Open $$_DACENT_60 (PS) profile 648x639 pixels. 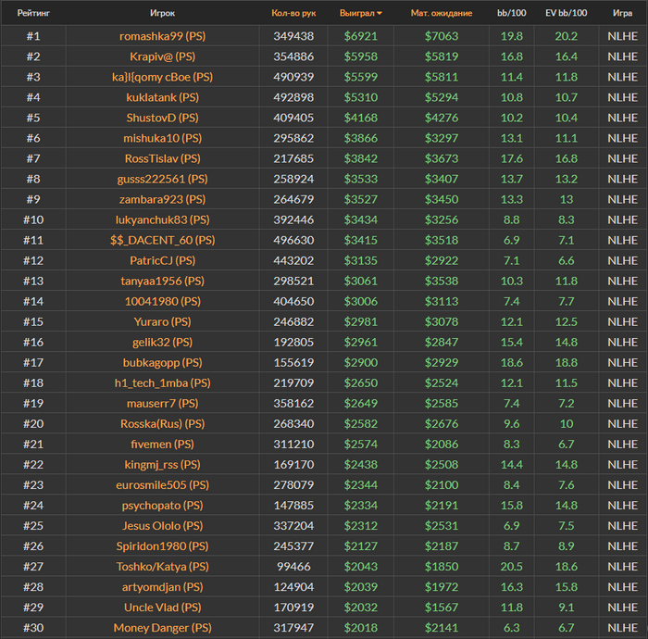(162, 240)
